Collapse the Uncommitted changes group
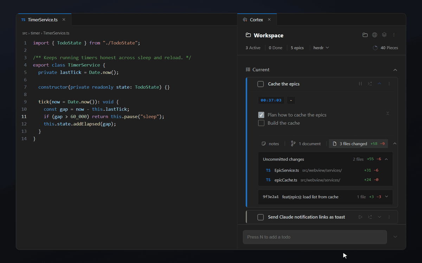Image resolution: width=422 pixels, height=263 pixels. 386,159
